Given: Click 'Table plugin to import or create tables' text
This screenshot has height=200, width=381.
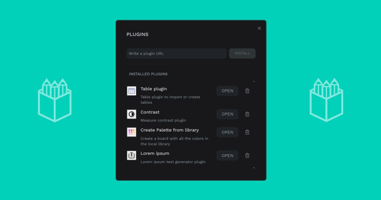Looking at the screenshot, I should point(170,100).
